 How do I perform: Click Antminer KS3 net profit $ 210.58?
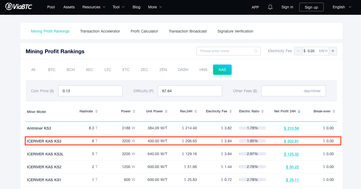pos(291,128)
